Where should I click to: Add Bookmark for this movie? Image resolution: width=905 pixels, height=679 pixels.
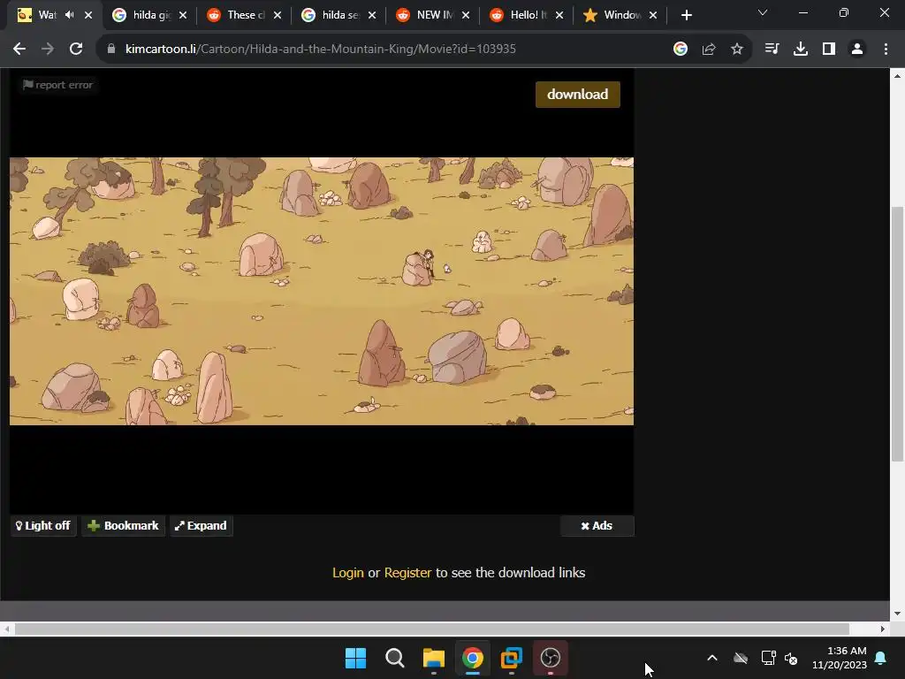[x=123, y=526]
